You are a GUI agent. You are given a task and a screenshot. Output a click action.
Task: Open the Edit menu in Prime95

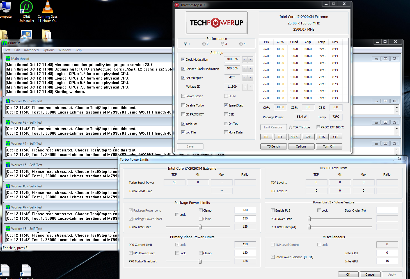click(17, 50)
